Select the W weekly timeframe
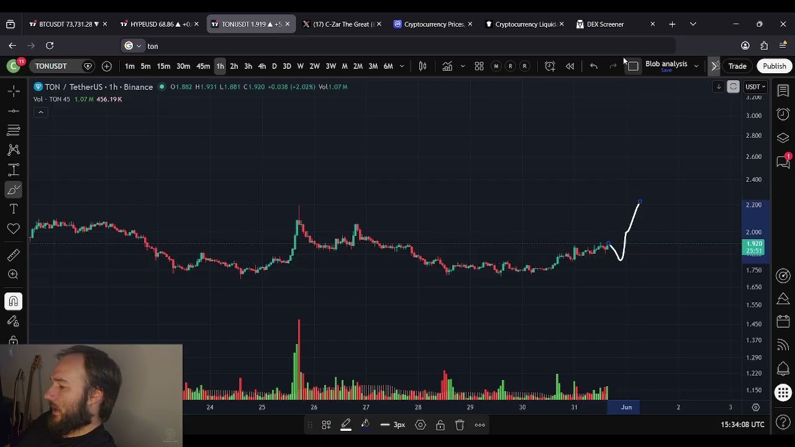The image size is (795, 447). (300, 66)
